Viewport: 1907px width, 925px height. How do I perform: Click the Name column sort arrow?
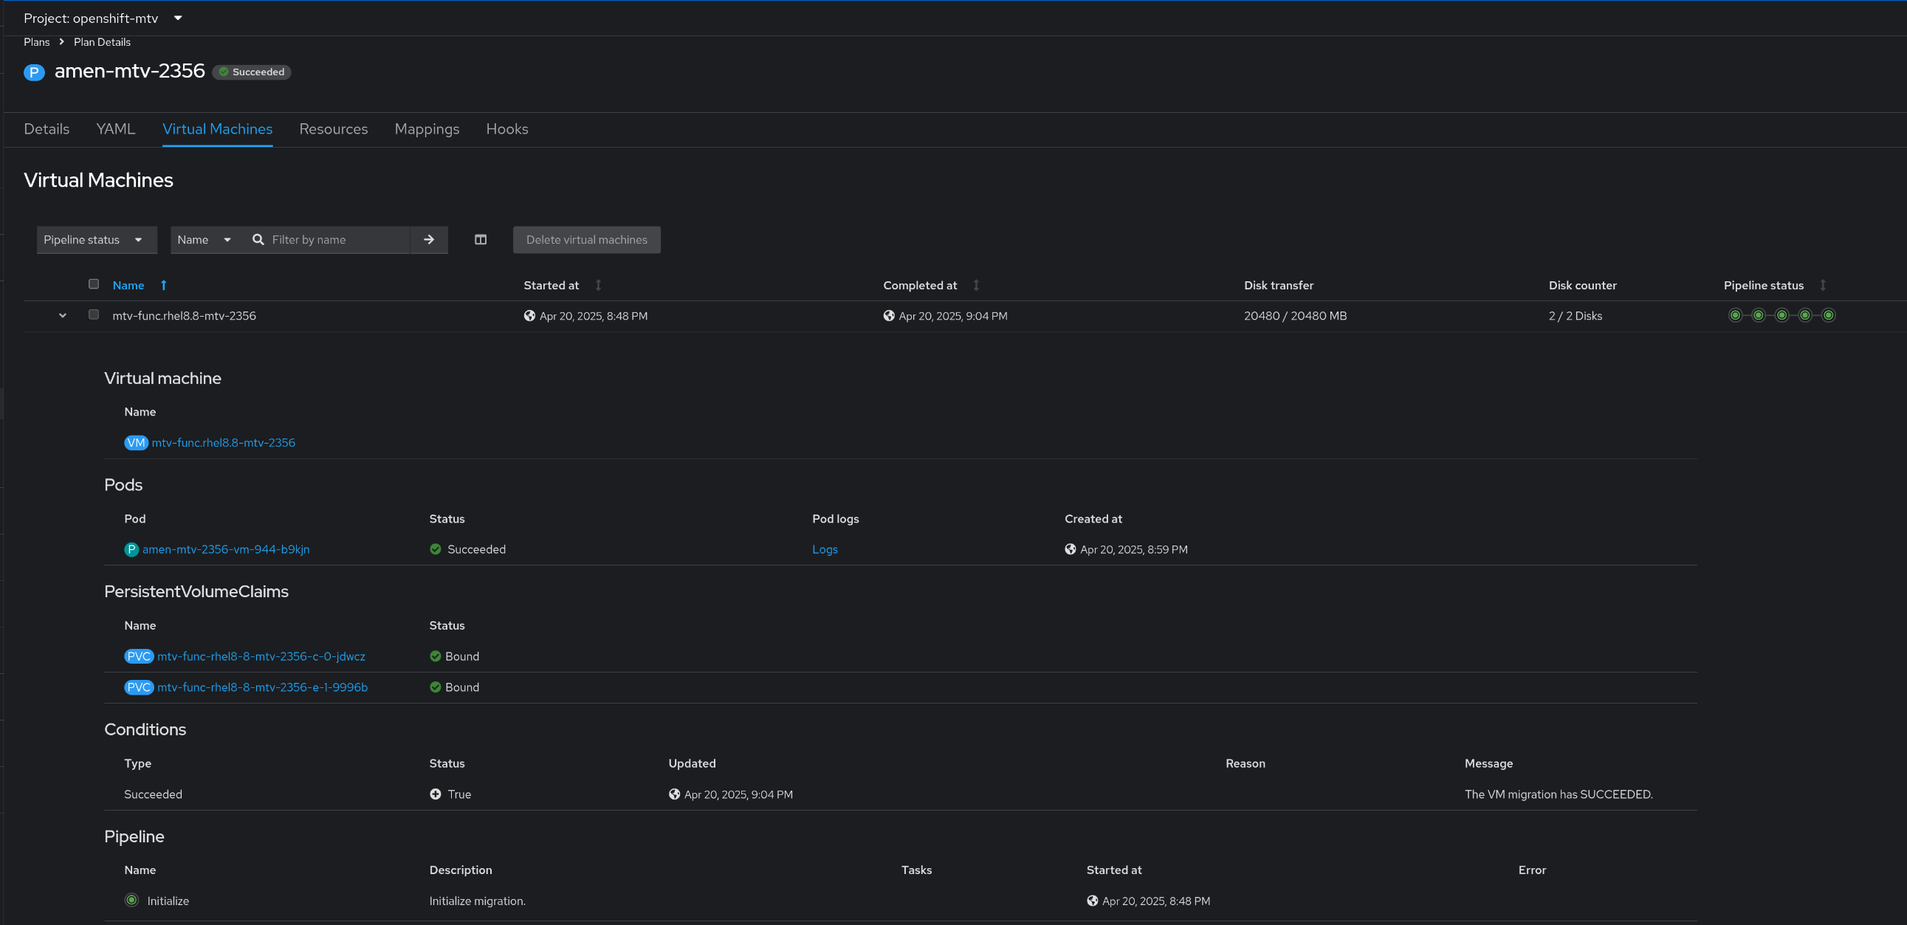(164, 286)
